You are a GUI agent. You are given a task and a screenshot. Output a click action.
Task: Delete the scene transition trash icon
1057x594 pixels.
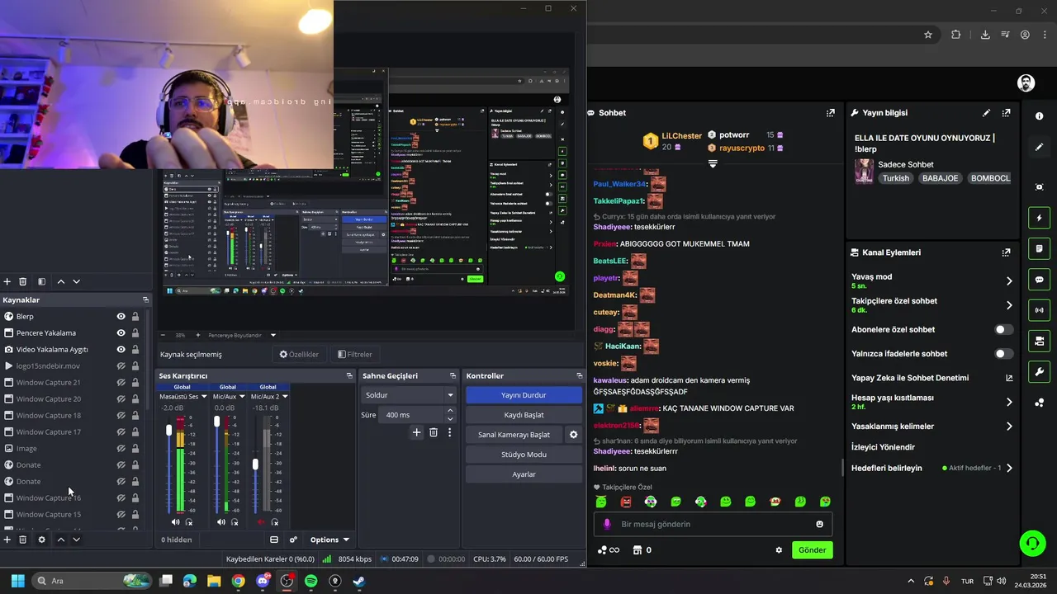click(433, 432)
